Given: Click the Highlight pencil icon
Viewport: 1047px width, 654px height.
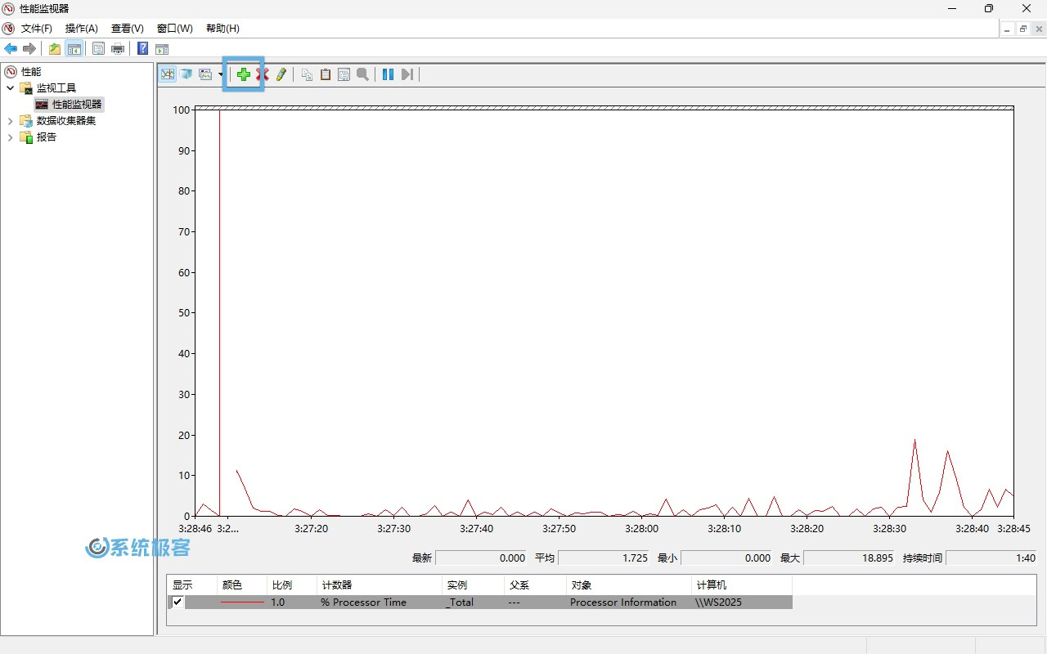Looking at the screenshot, I should point(281,74).
